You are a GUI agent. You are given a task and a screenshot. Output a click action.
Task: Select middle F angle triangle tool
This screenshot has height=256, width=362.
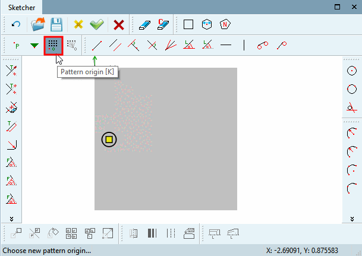[11, 181]
